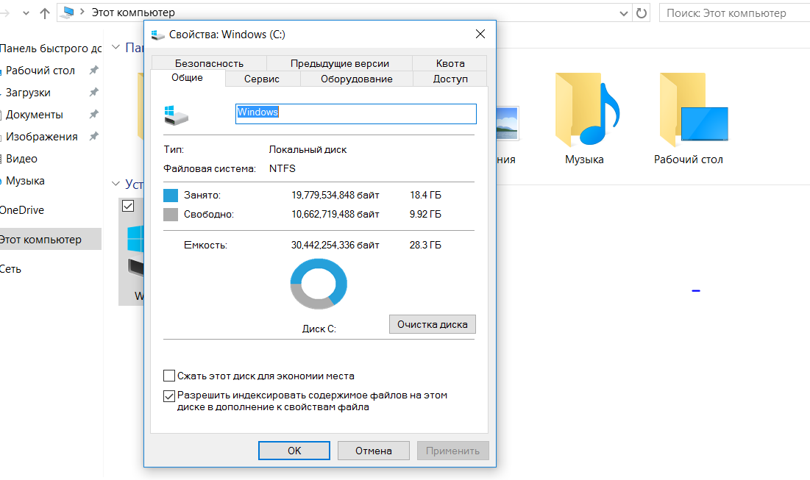
Task: Switch to the Квота tab
Action: [450, 63]
